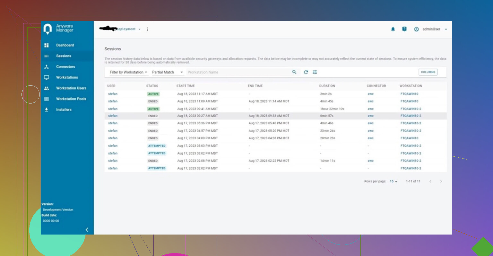Click the notifications bell icon
Viewport: 493px width, 256px height.
pos(393,29)
